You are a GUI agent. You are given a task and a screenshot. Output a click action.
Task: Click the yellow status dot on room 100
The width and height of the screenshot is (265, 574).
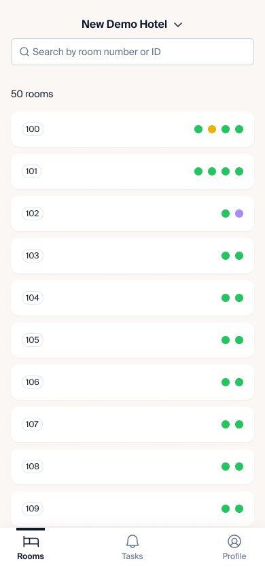212,129
